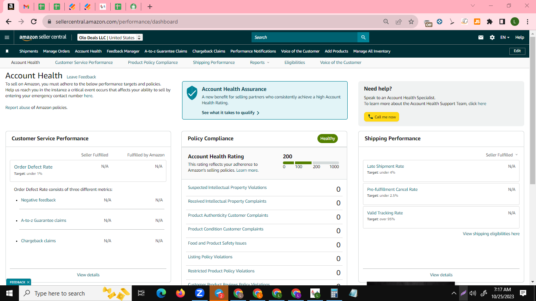536x301 pixels.
Task: Expand See what it takes to qualify
Action: point(231,112)
